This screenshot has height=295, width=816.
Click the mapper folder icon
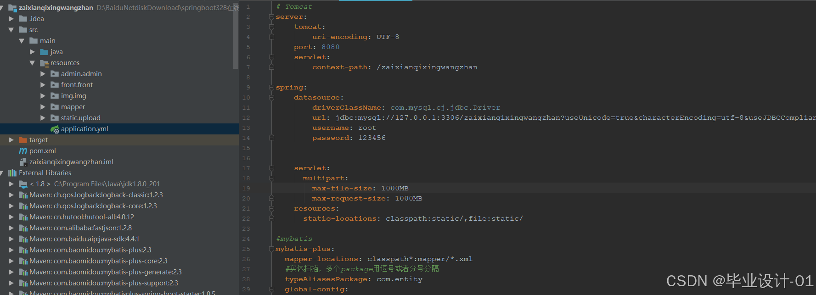(55, 107)
